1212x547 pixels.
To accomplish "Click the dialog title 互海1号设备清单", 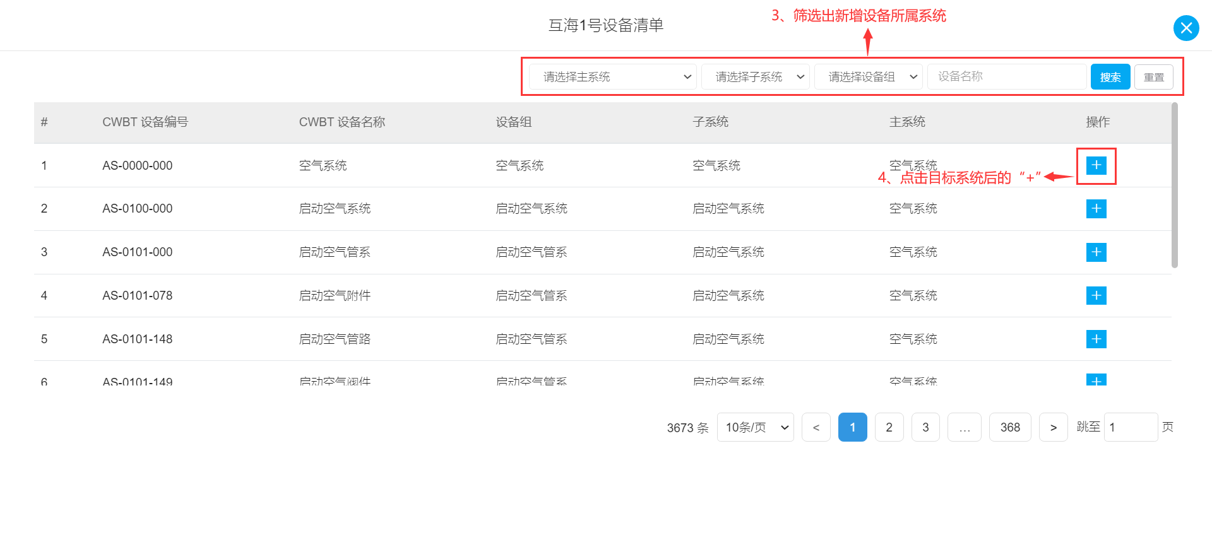I will tap(606, 25).
